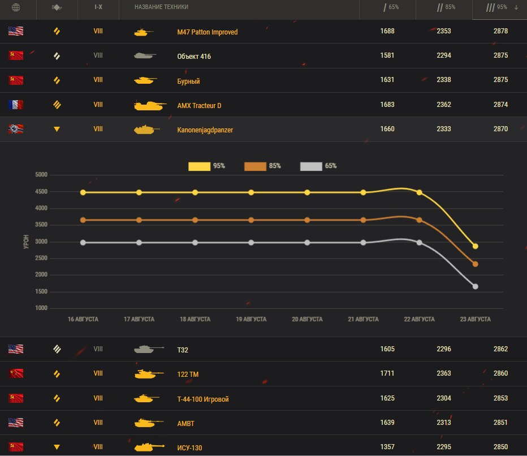Toggle sort direction arrow next to 95%
This screenshot has width=527, height=456.
(x=516, y=7)
